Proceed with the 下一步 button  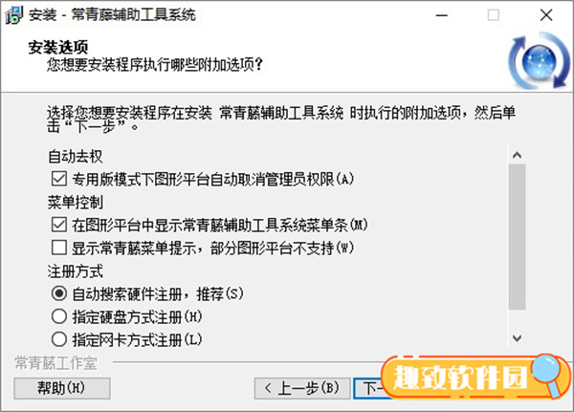[x=369, y=388]
